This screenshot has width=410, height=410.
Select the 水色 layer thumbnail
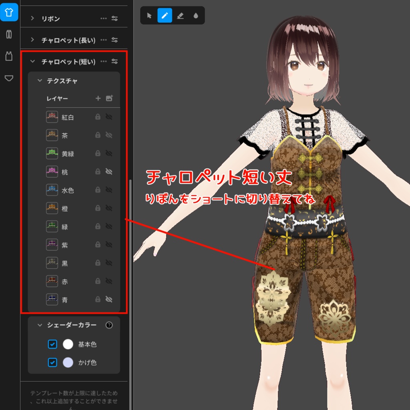click(x=52, y=190)
